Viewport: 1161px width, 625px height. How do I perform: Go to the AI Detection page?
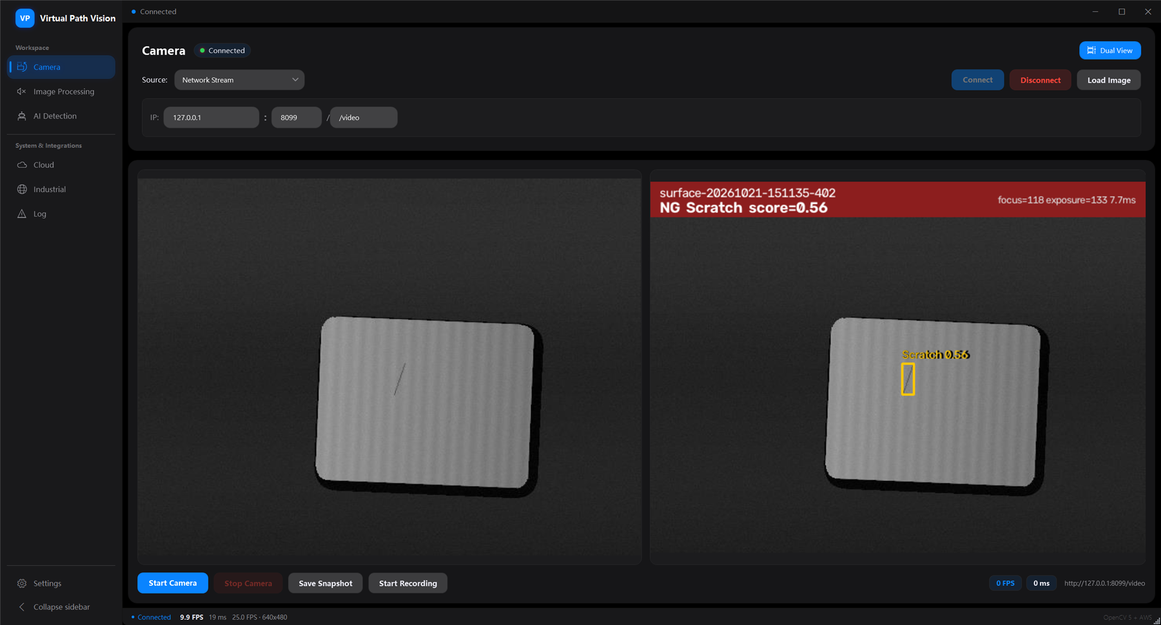(61, 116)
